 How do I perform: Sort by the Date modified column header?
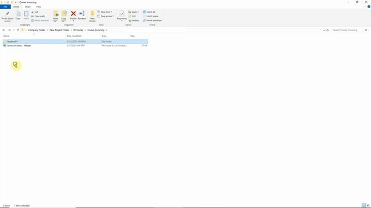tap(74, 36)
